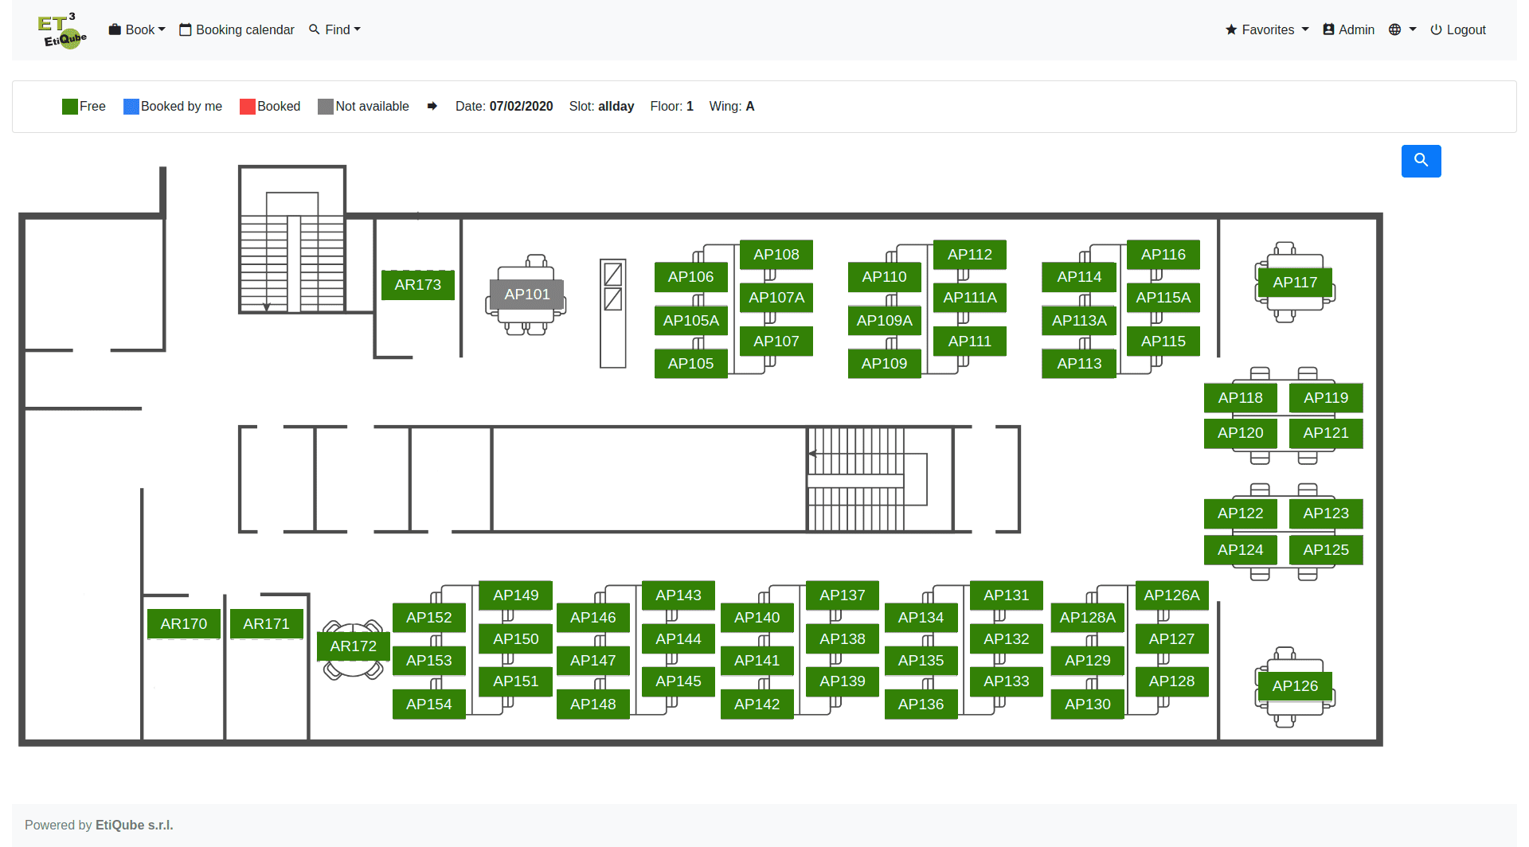1529x847 pixels.
Task: Select free desk AP108
Action: pyautogui.click(x=776, y=255)
